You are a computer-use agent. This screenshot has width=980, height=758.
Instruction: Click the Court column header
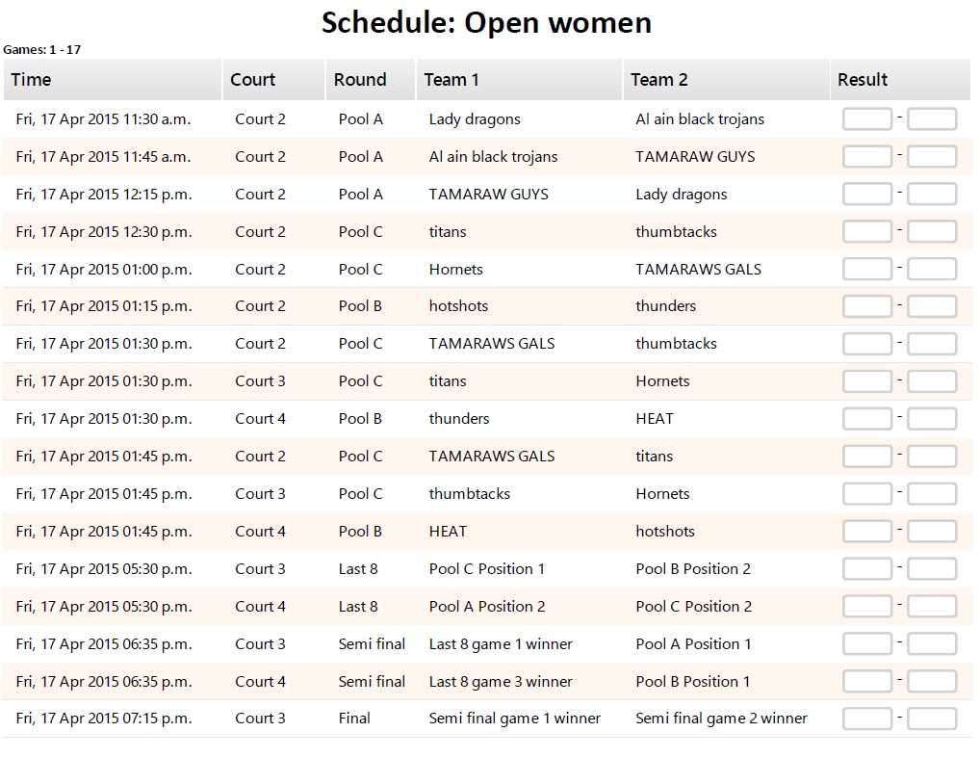(x=253, y=80)
